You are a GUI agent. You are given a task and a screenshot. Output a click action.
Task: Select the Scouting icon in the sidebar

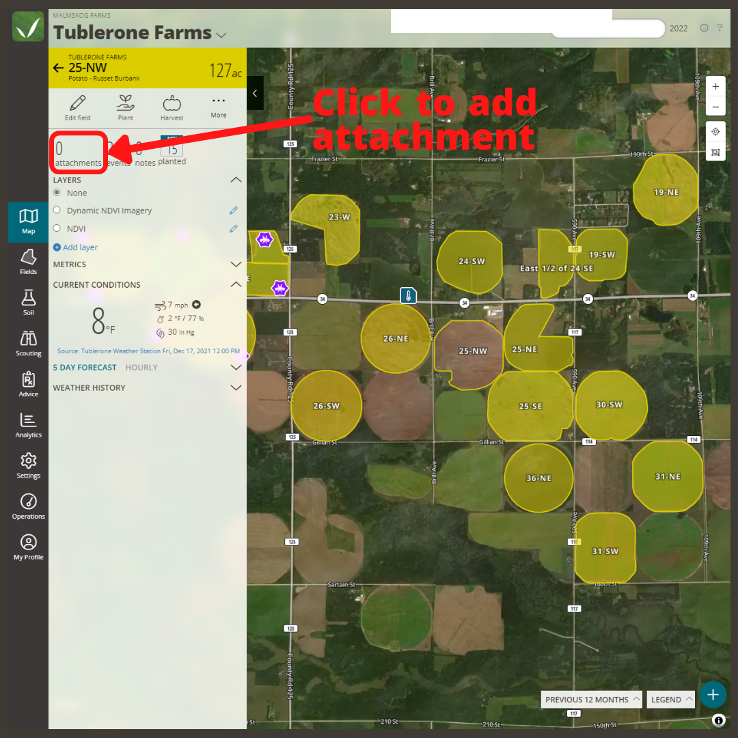click(28, 343)
